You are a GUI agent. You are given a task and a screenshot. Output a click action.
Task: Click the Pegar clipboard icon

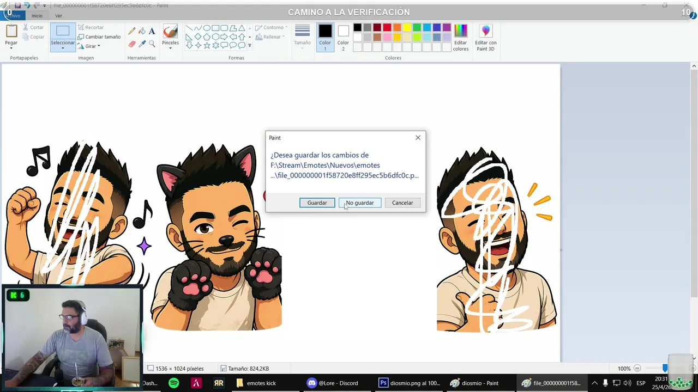click(11, 30)
